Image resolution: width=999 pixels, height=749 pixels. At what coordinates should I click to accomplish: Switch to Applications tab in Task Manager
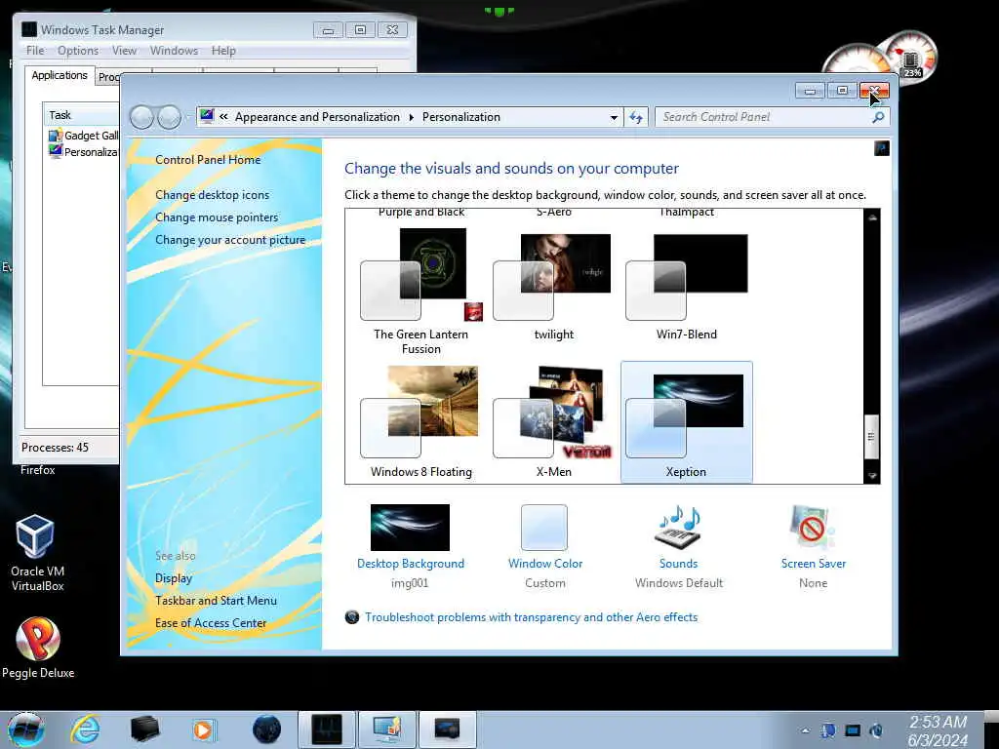60,75
